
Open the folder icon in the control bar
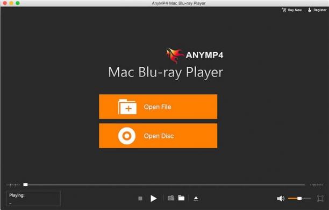coord(181,198)
